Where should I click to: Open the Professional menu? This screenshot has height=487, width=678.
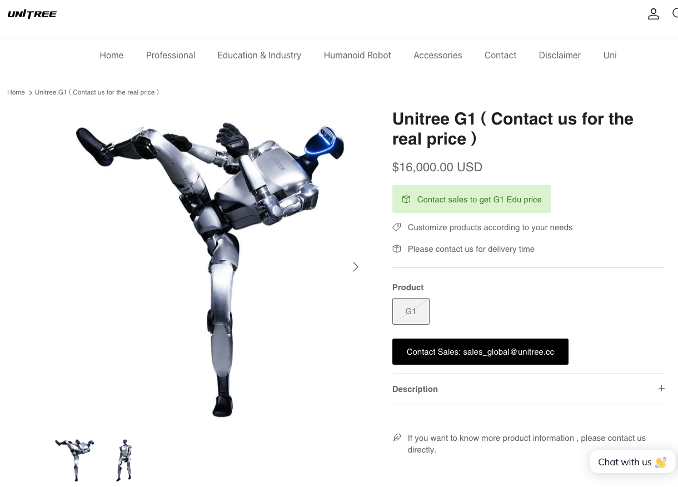[x=171, y=55]
